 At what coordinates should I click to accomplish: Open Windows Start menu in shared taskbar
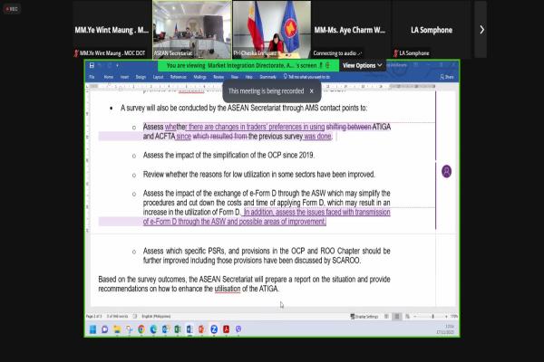[x=92, y=329]
